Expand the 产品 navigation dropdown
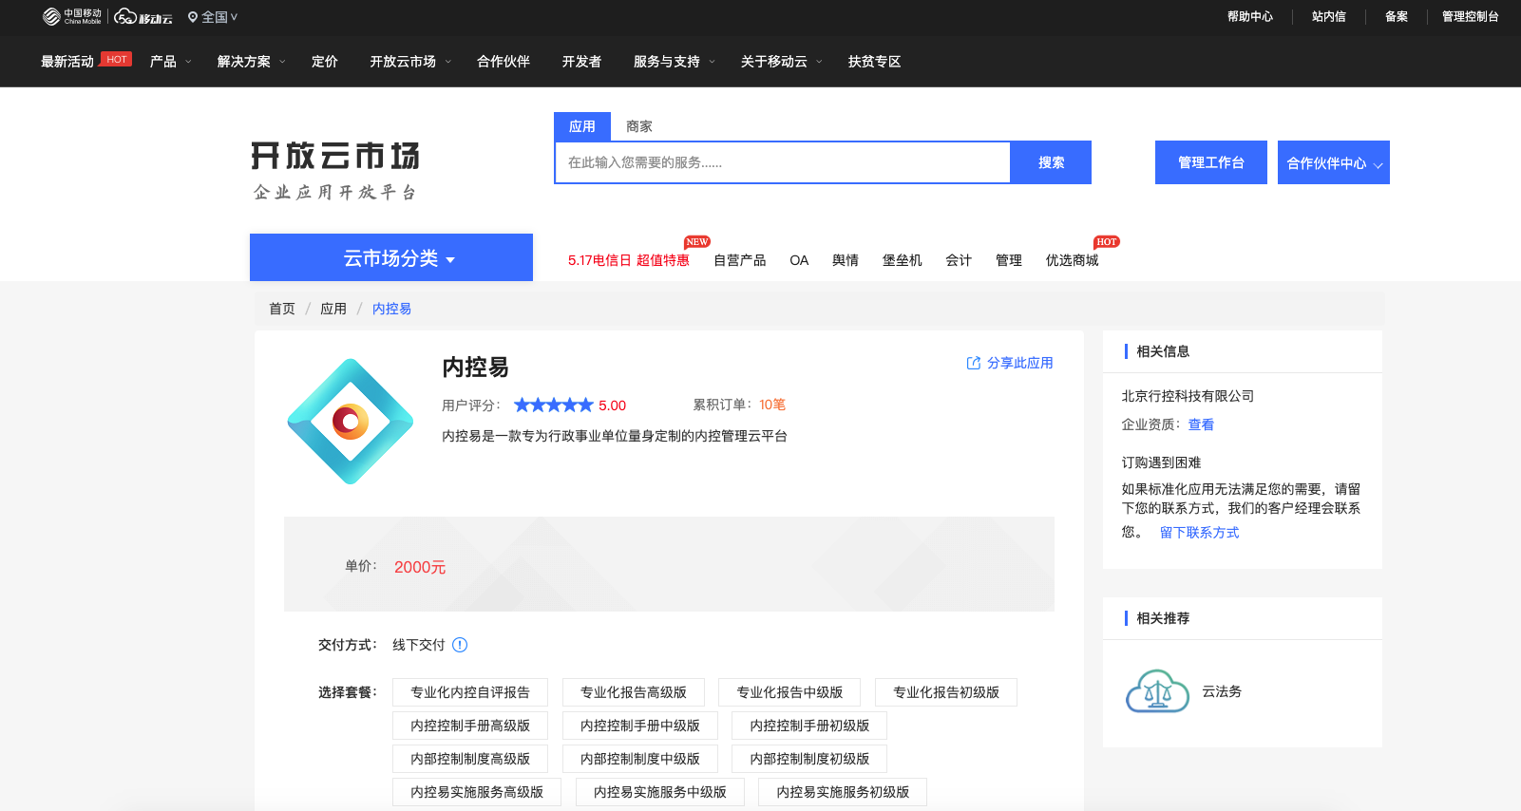Screen dimensions: 1521x811 point(171,62)
